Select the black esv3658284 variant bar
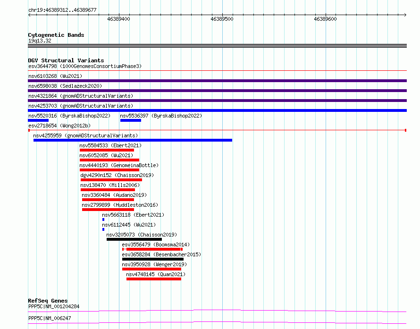Viewport: 420px width, 329px height. [153, 259]
